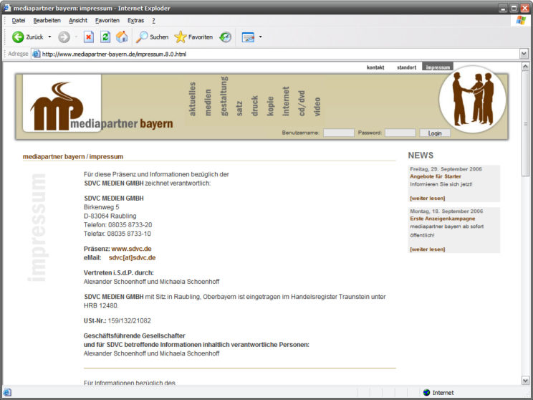Click the Telefon: 08035 8733-20 line

118,225
